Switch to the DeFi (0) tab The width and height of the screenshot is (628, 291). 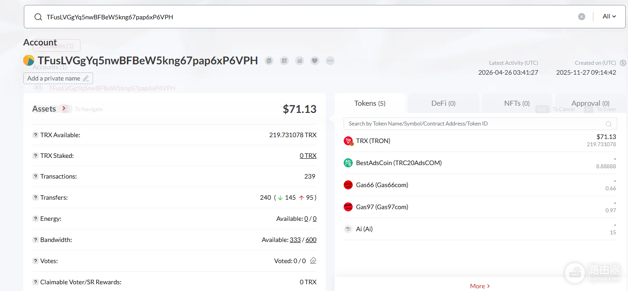point(443,103)
